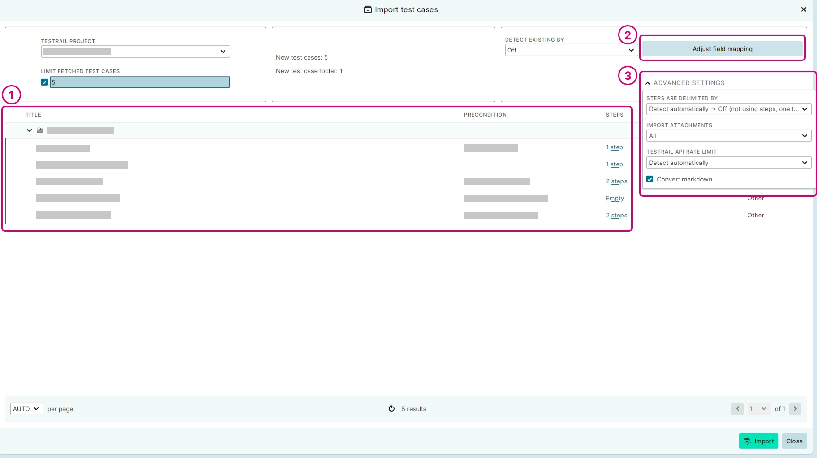This screenshot has height=458, width=817.
Task: Open the TestRail API Rate Limit dropdown
Action: click(728, 163)
